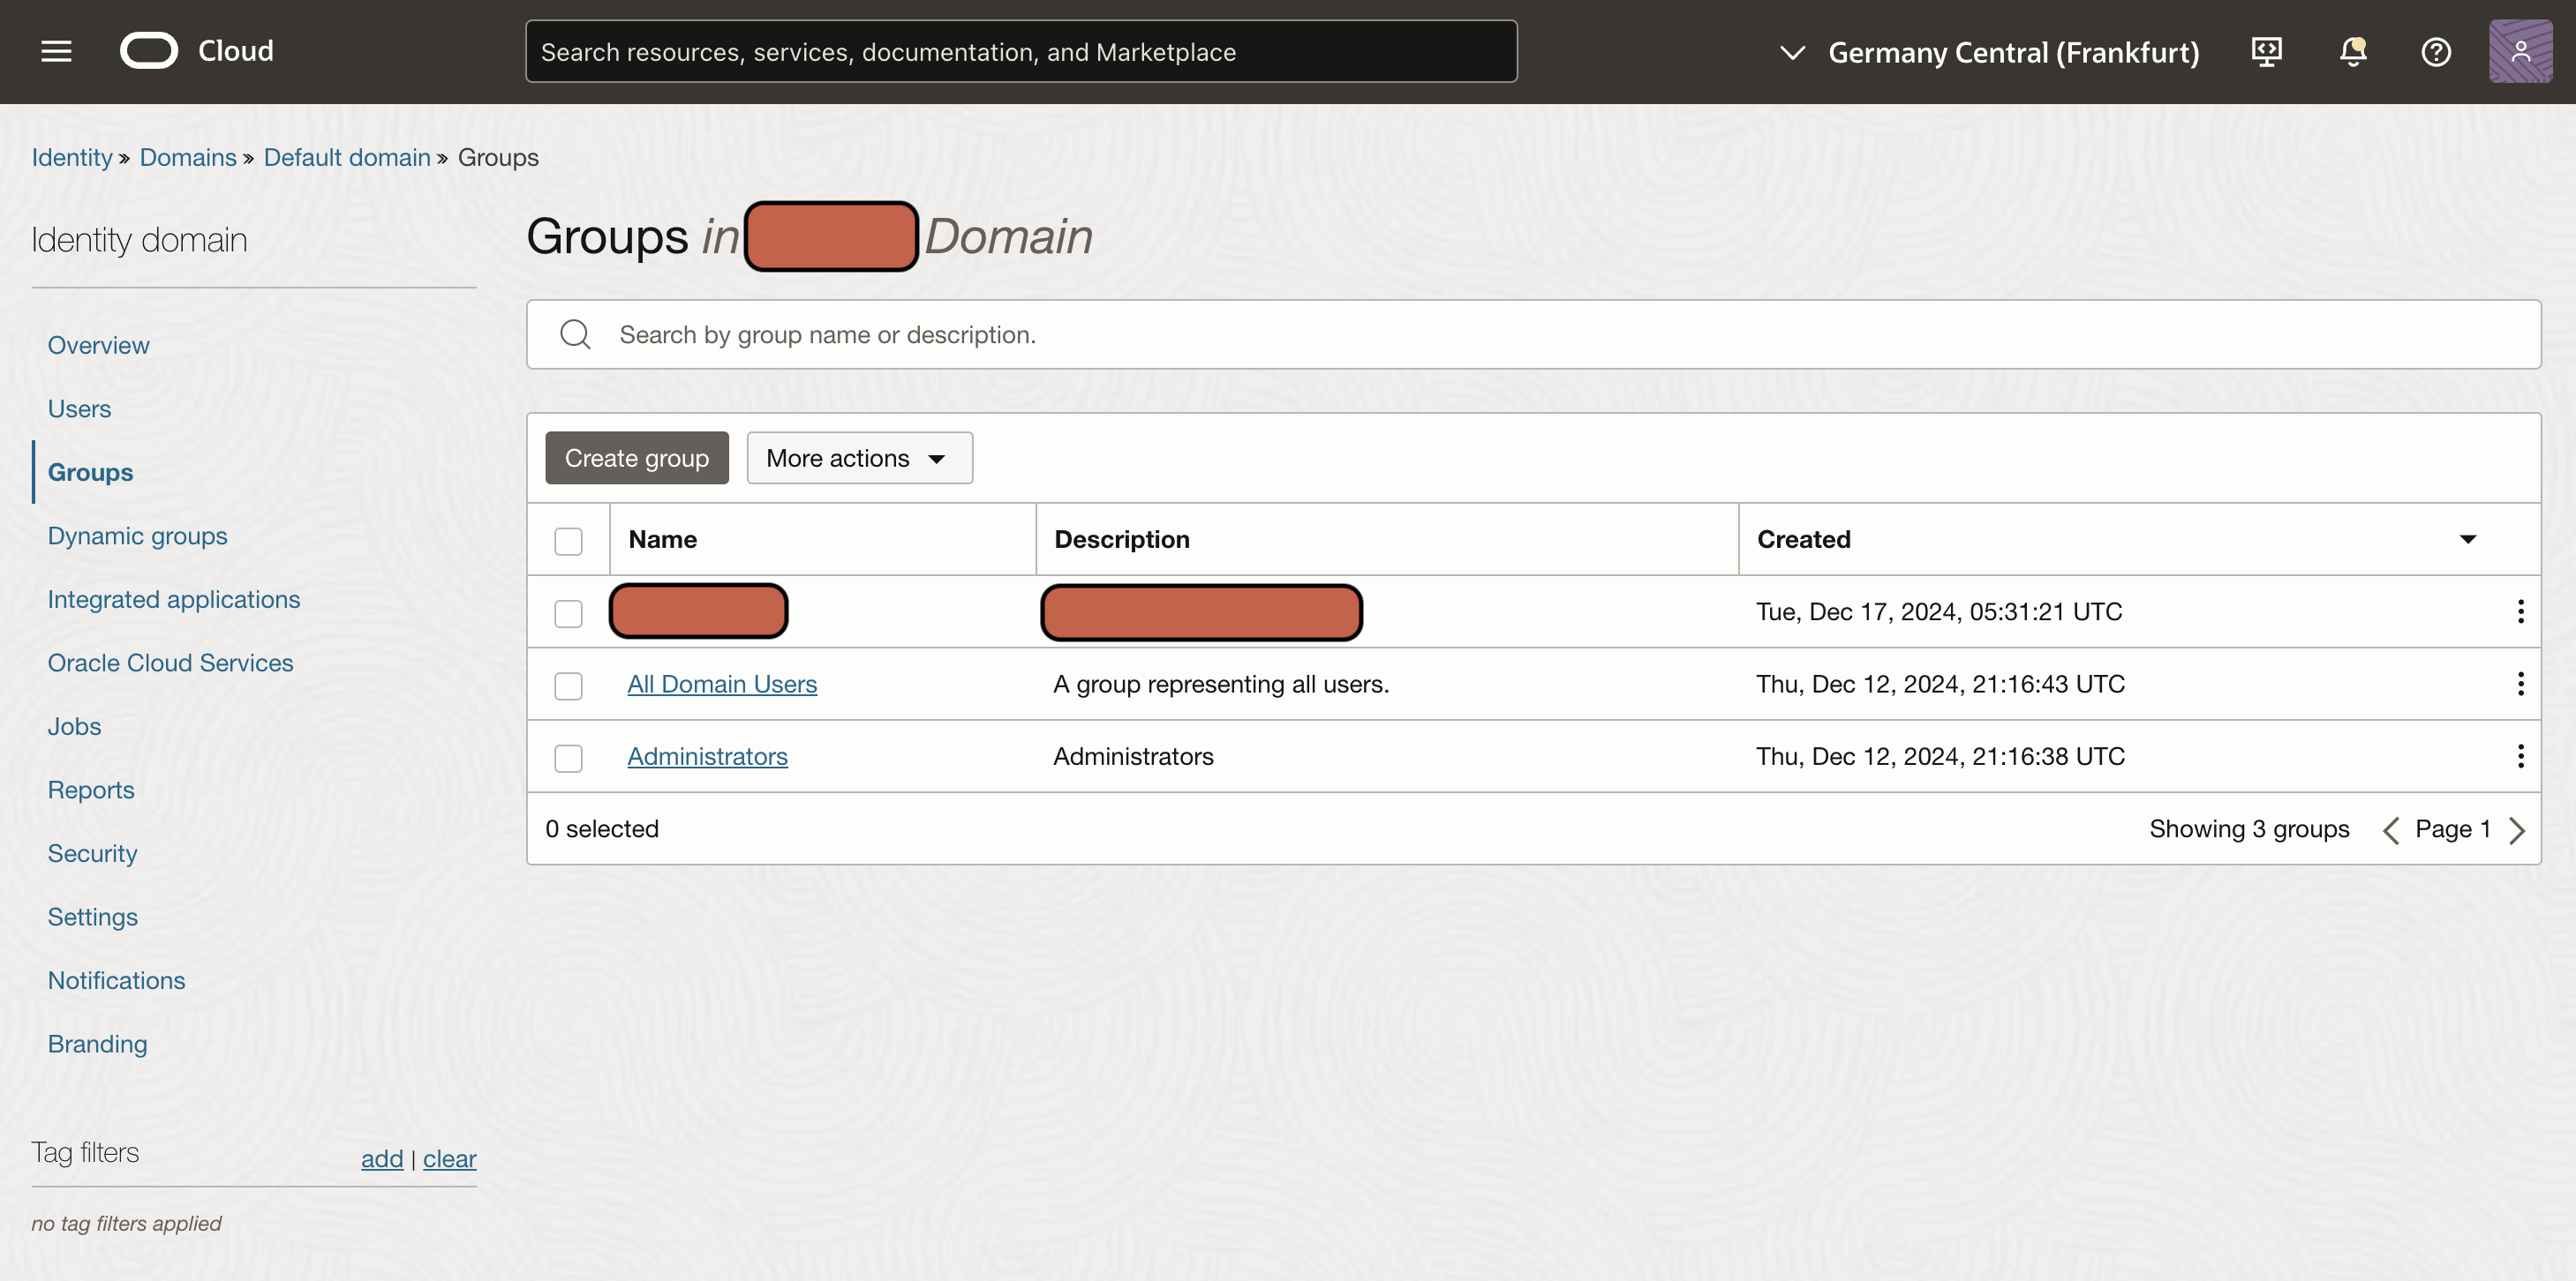Open Security in the sidebar
The width and height of the screenshot is (2576, 1281).
pos(92,853)
